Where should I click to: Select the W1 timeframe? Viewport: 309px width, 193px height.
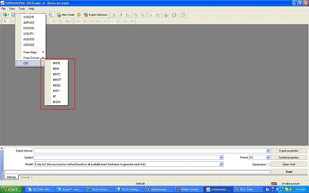126,21
